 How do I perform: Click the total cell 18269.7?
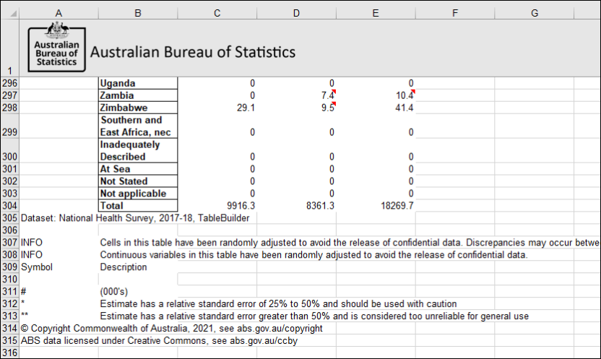coord(376,206)
